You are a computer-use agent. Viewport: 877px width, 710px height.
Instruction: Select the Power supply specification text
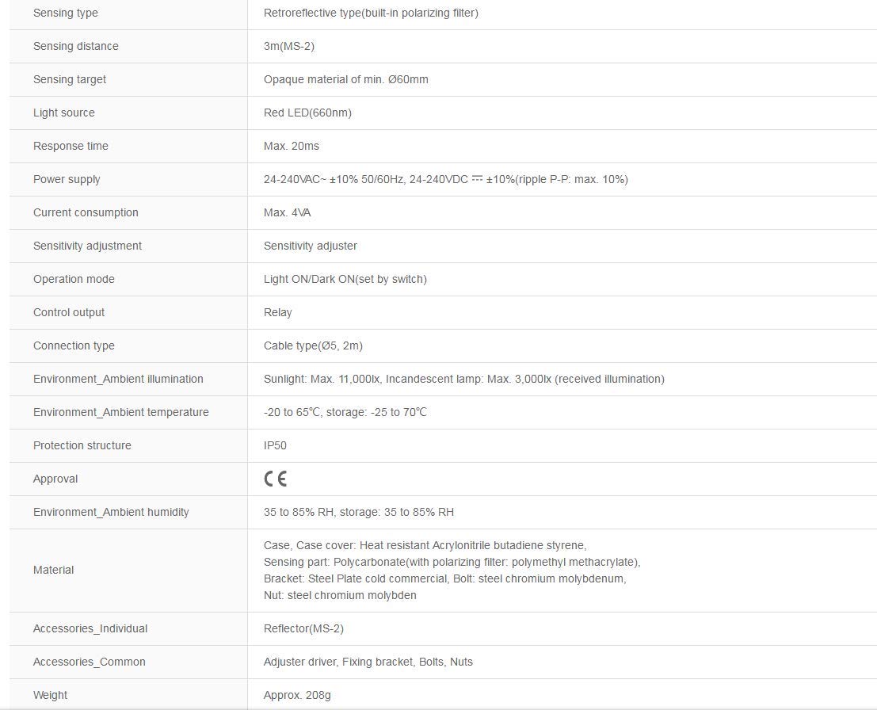pos(446,179)
